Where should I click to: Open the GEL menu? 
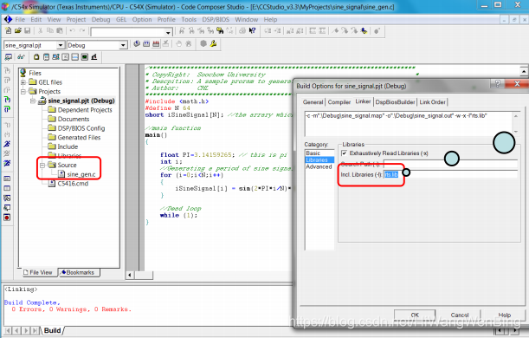(121, 20)
